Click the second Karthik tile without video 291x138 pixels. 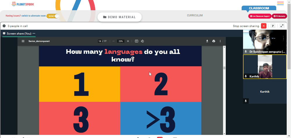click(265, 92)
